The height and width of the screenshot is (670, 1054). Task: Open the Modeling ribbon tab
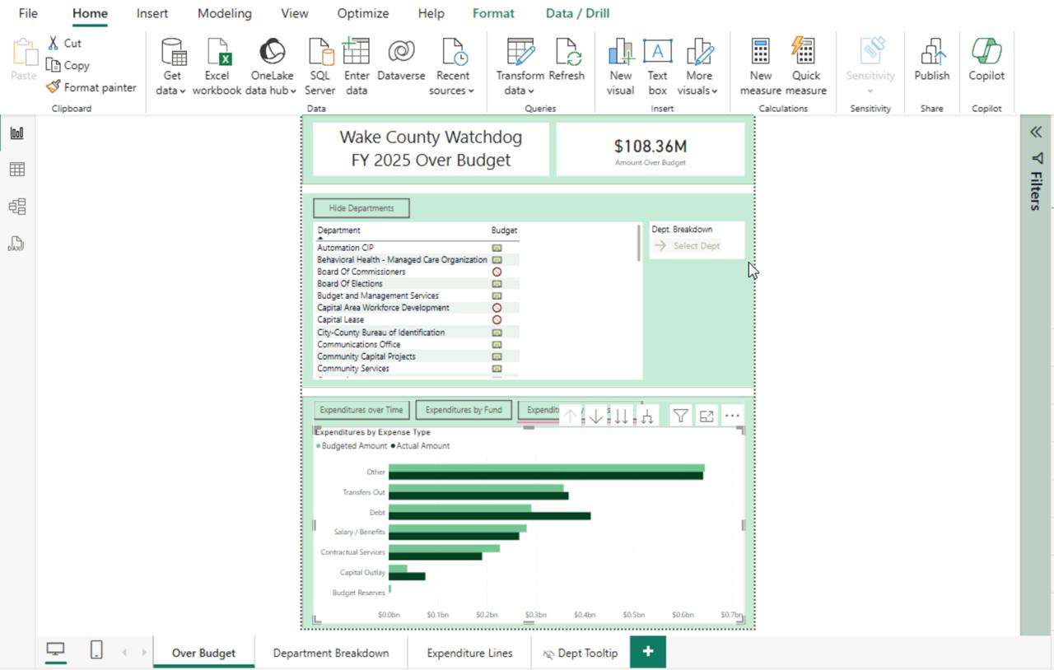pos(224,13)
